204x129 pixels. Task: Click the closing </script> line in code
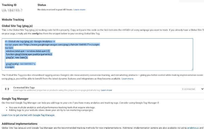(x=10, y=67)
